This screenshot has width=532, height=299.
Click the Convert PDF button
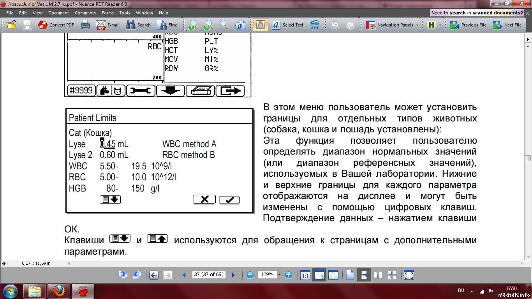click(56, 25)
